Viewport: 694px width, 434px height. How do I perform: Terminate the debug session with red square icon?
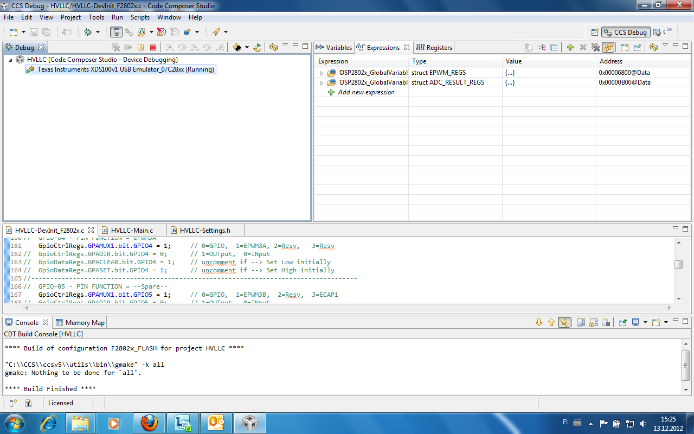[153, 48]
